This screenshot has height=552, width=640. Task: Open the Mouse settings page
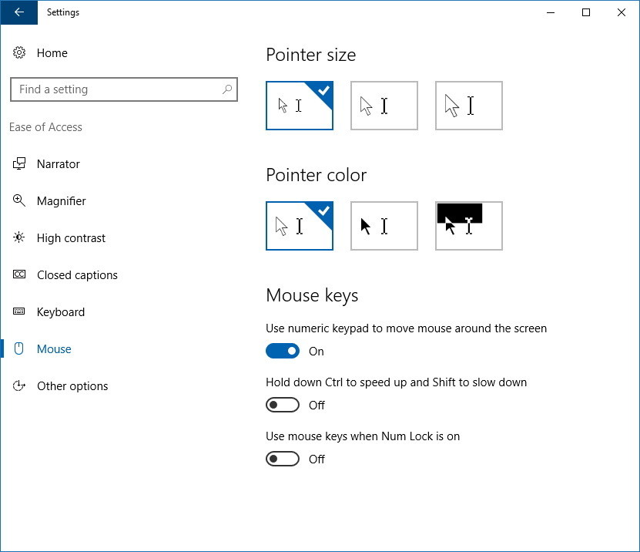tap(54, 349)
